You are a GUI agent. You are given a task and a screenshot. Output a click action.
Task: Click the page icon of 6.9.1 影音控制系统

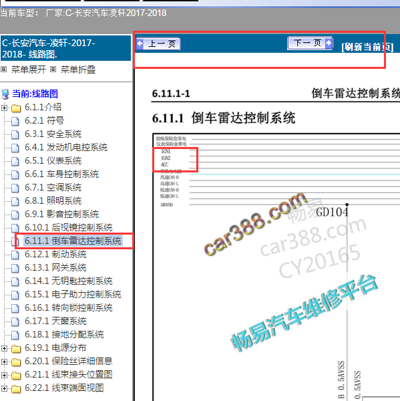coord(15,215)
